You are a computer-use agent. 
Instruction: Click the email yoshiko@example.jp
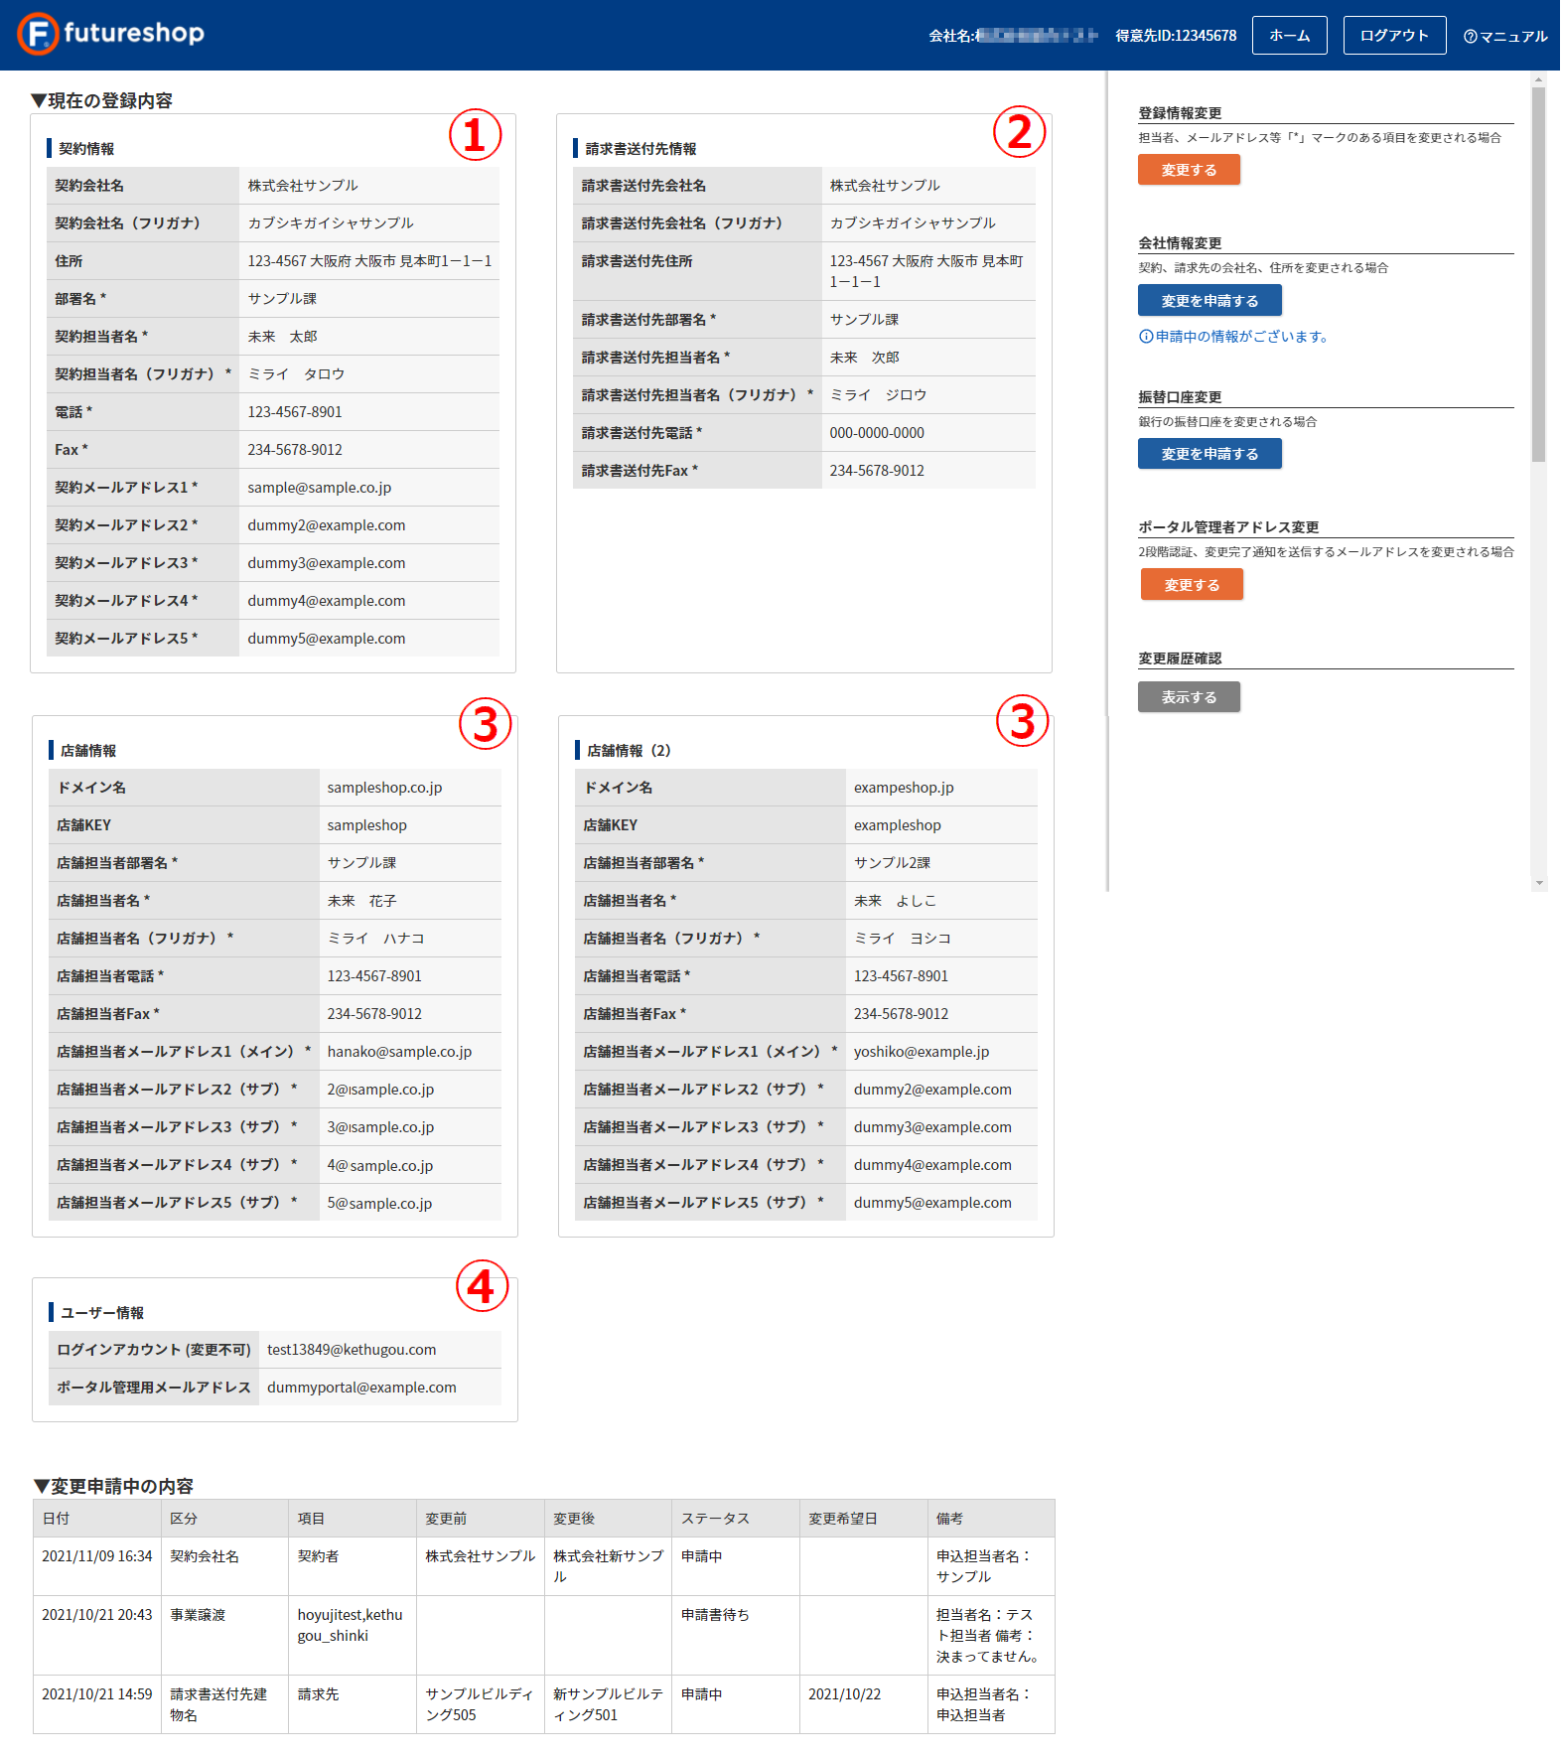point(922,1052)
